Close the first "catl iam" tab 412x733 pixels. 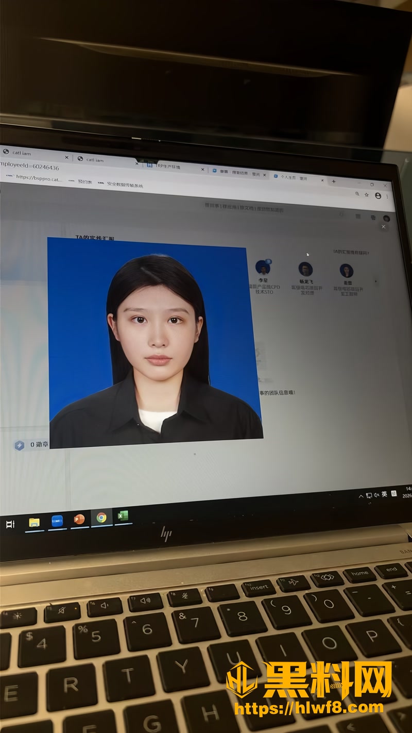click(66, 157)
